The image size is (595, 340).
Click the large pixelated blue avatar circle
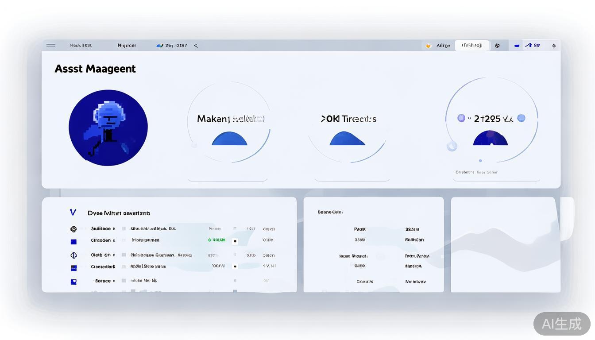(x=108, y=128)
